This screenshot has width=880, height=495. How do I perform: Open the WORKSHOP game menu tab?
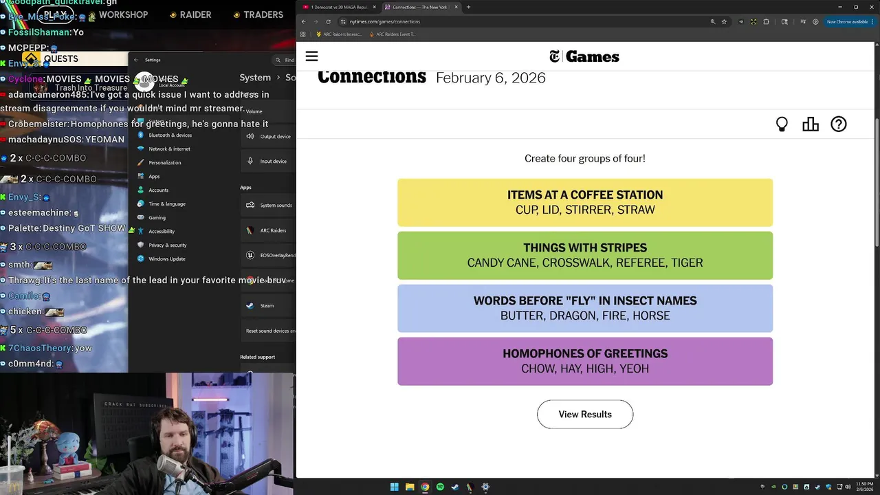(123, 14)
